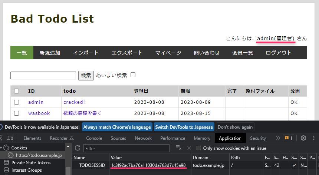Switch to the Elements tab
The image size is (319, 175).
(32, 138)
